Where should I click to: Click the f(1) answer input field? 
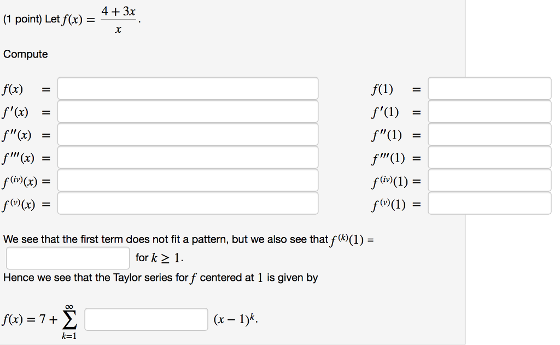click(489, 88)
